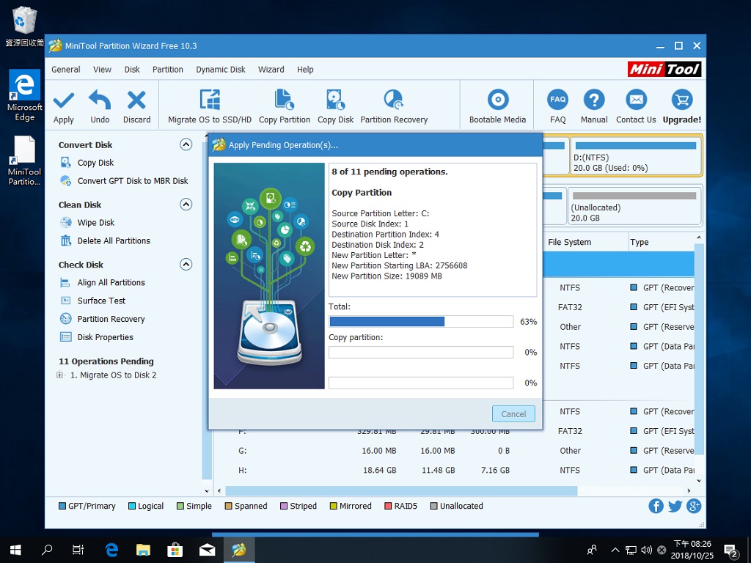The width and height of the screenshot is (751, 563).
Task: Expand the Migrate OS to Disk 2 operation
Action: point(60,375)
